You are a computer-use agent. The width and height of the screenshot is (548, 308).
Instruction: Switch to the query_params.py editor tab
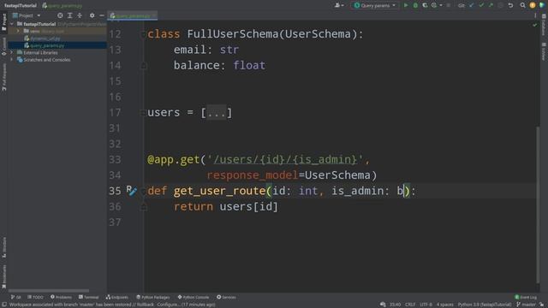(x=132, y=15)
